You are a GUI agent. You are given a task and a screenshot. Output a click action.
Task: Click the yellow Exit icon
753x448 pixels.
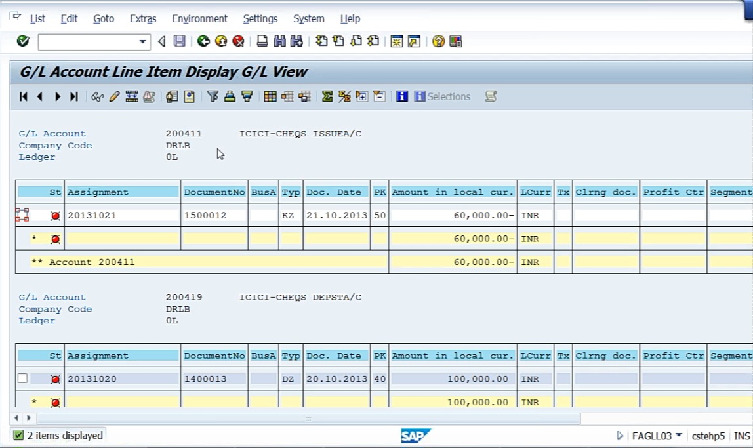221,41
